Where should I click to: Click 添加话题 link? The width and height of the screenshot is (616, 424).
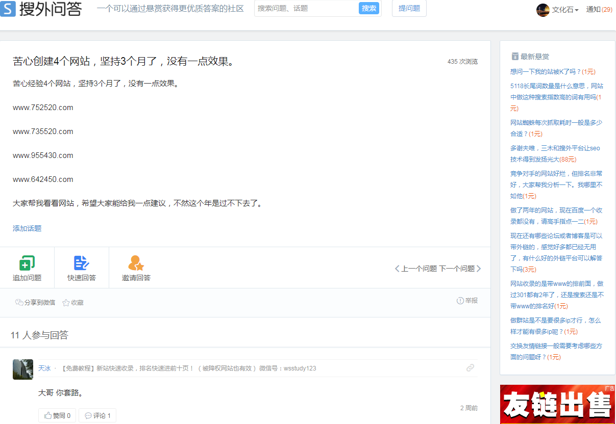[x=27, y=228]
